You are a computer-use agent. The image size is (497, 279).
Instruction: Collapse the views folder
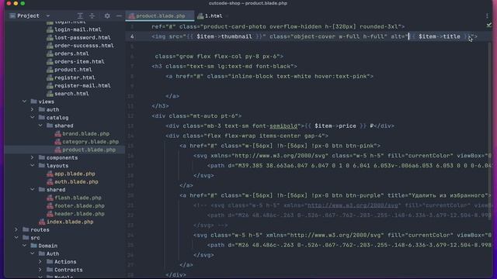coord(24,102)
